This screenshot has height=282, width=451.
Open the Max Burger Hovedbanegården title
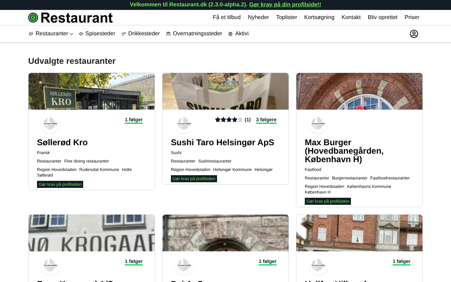[344, 151]
